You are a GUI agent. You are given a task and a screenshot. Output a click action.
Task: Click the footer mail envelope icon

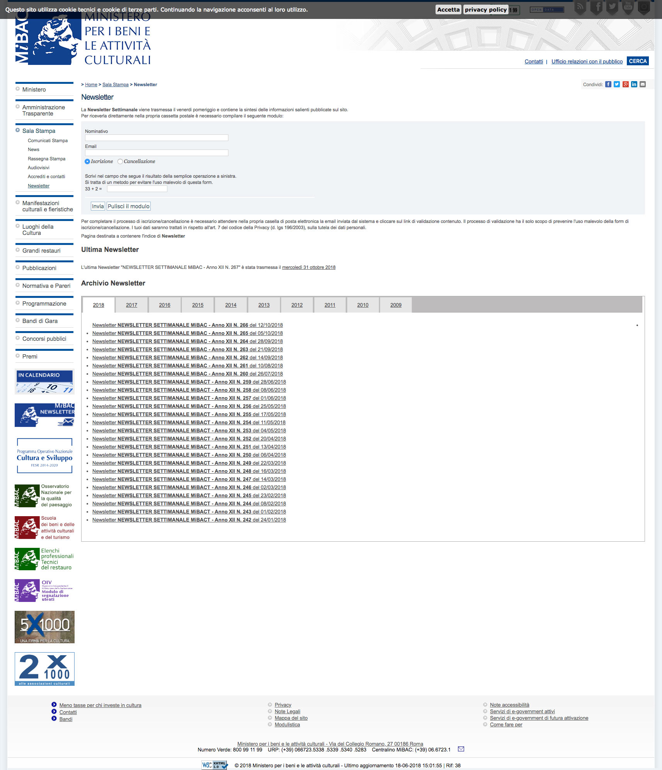pos(461,749)
